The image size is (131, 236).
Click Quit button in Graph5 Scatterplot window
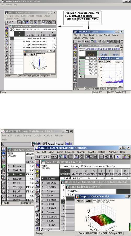coord(107,61)
